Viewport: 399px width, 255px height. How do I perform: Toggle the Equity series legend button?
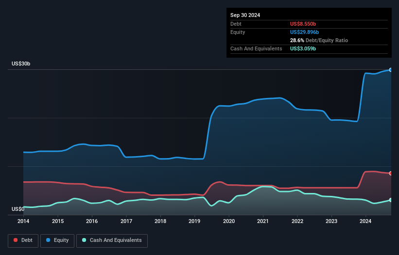click(x=57, y=240)
